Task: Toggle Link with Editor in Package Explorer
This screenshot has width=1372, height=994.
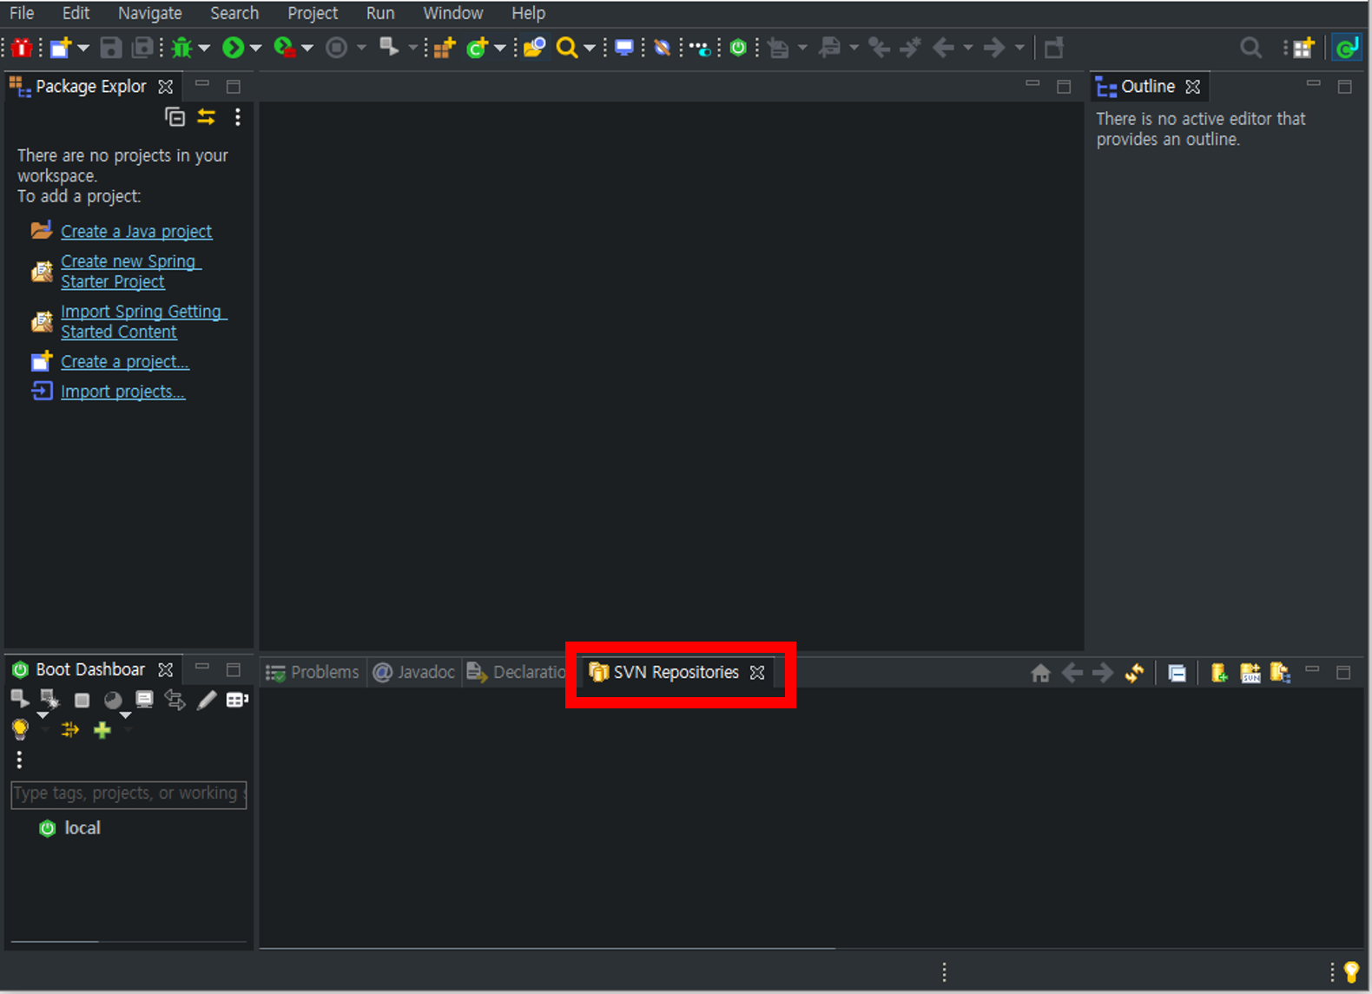Action: pos(207,116)
